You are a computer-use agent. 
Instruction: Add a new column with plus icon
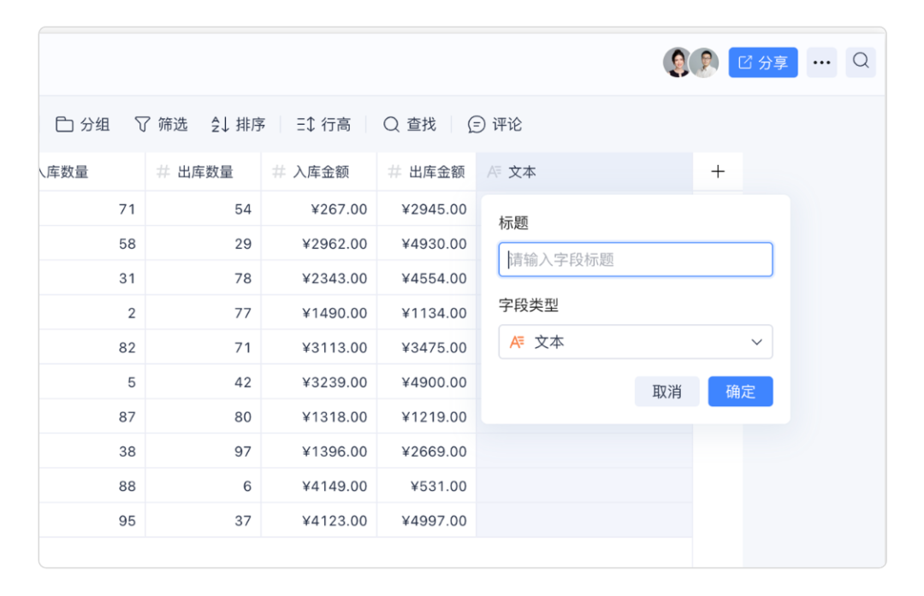718,172
